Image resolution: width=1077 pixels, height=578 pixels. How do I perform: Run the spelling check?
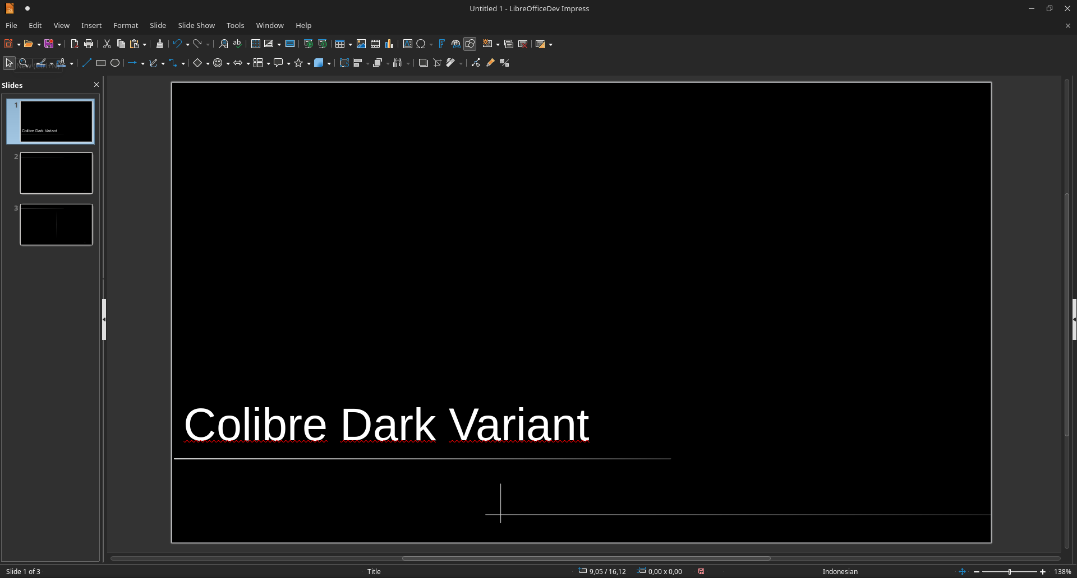point(237,44)
